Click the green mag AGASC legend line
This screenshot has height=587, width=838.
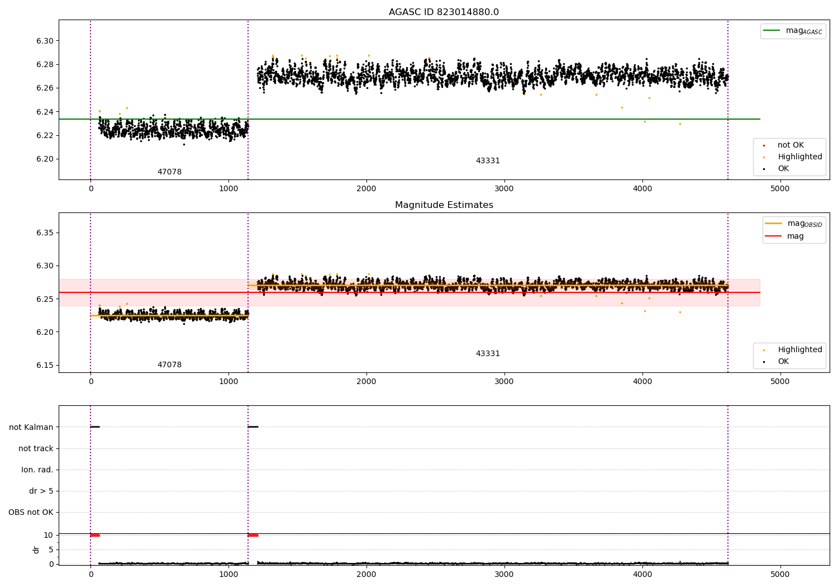pos(772,31)
